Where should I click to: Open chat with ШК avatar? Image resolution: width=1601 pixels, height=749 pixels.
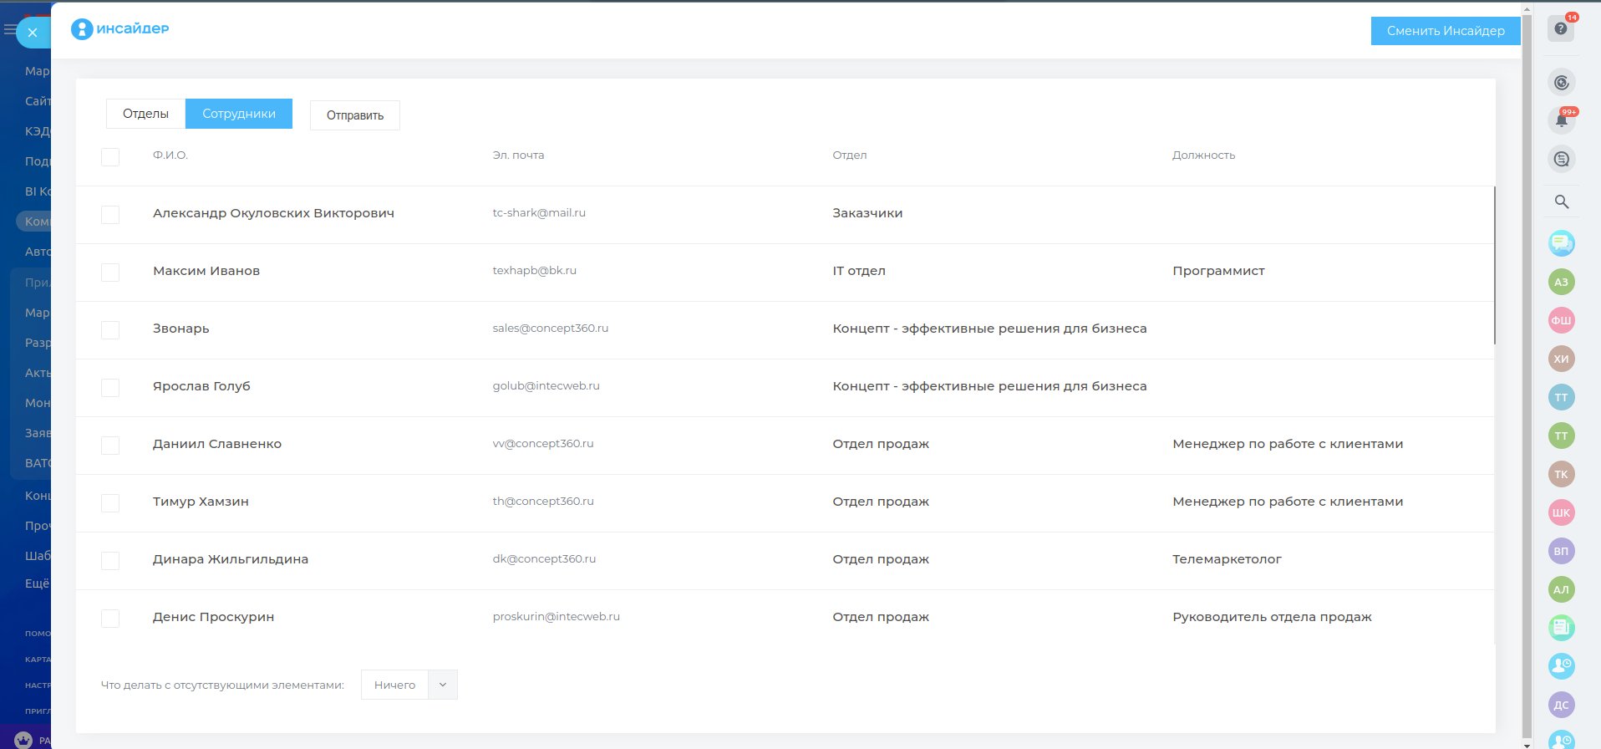tap(1561, 512)
